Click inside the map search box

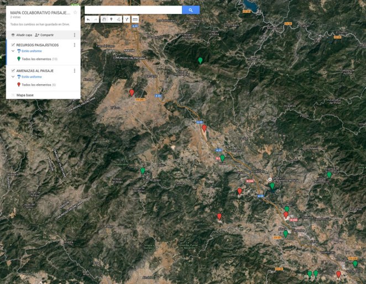(x=133, y=10)
